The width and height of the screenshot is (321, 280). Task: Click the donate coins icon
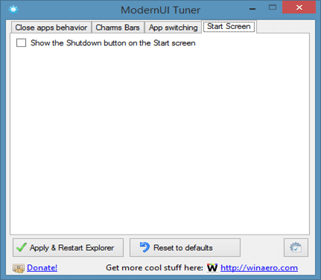(x=19, y=268)
